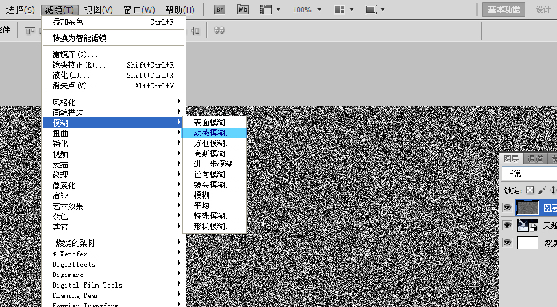
Task: Click the screen mode icon
Action: 371,10
